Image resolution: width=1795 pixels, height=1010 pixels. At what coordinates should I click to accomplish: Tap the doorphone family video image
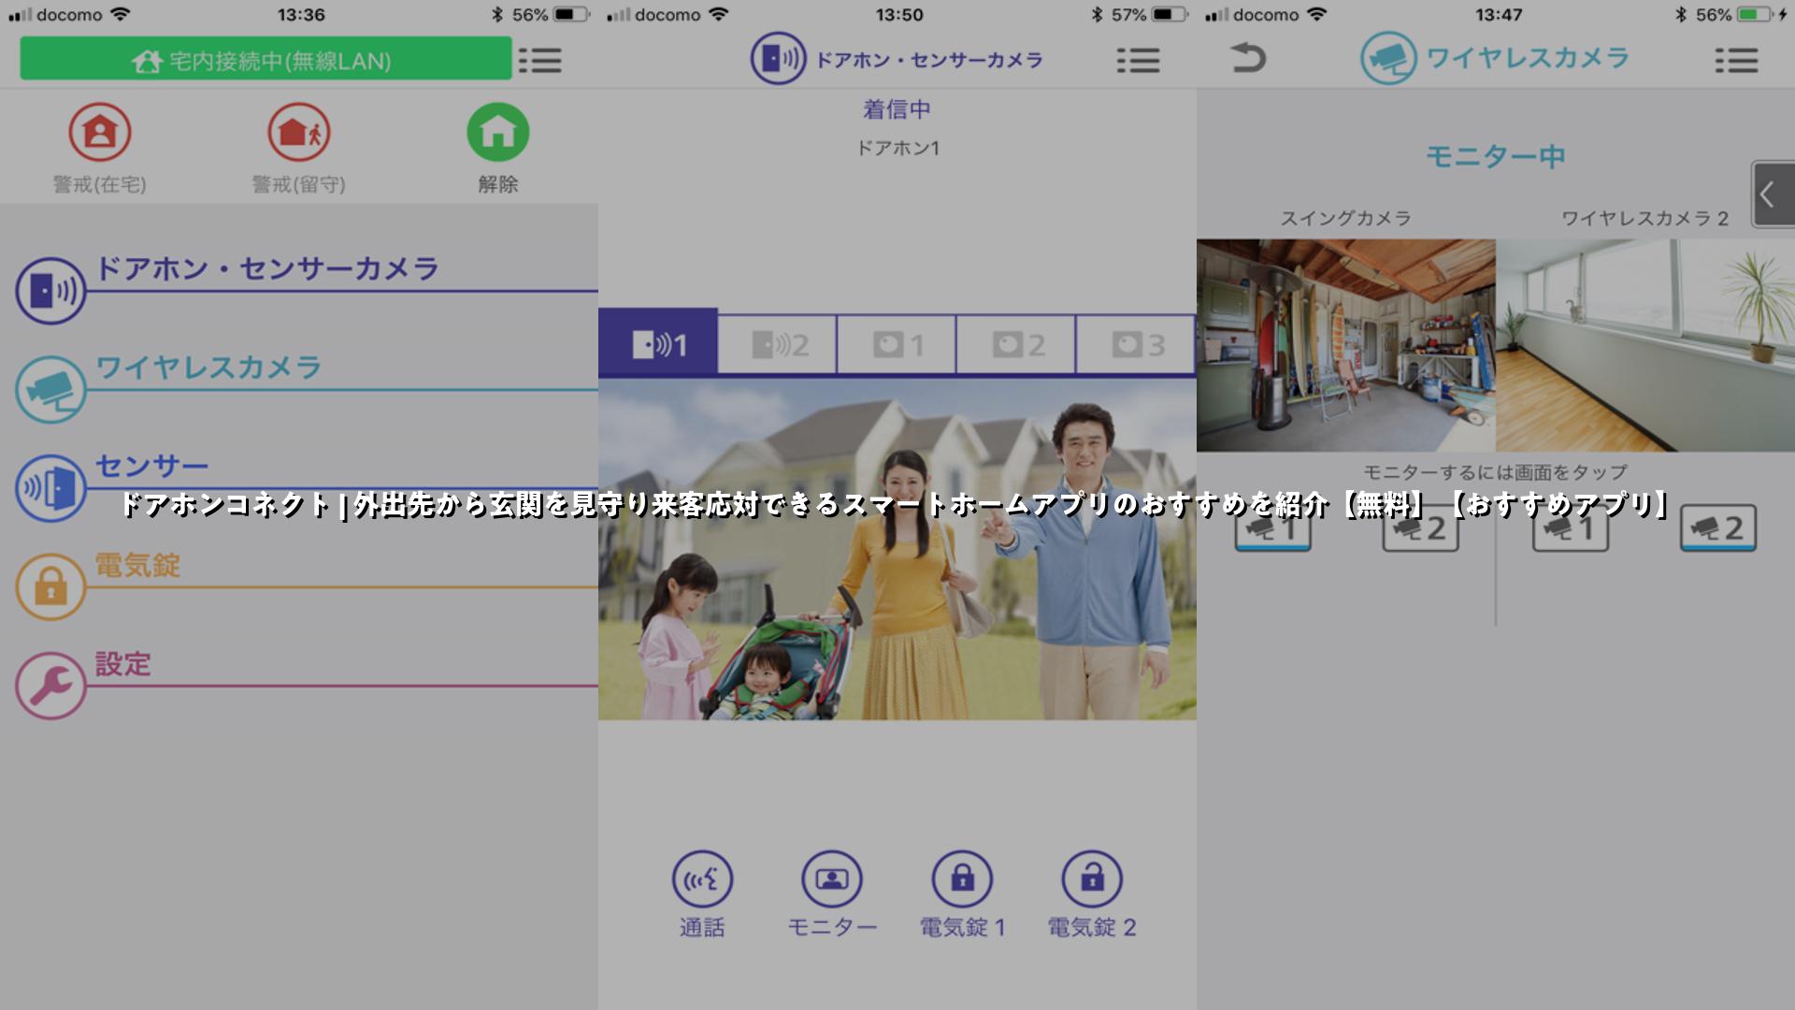(x=897, y=549)
